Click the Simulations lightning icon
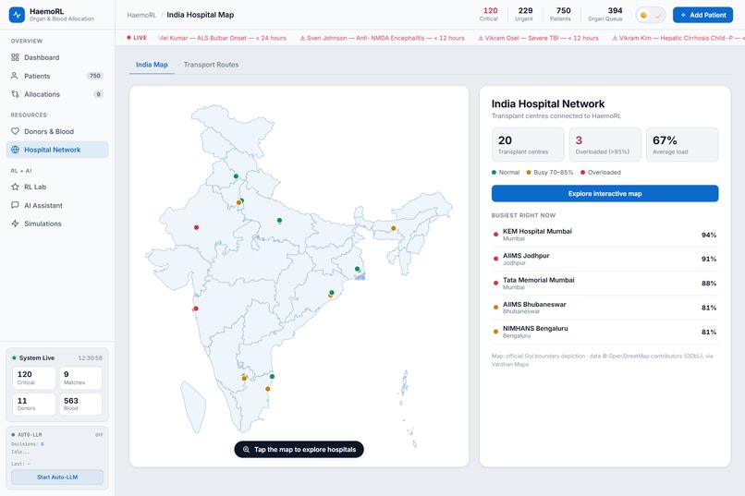Viewport: 745px width, 496px height. 15,224
